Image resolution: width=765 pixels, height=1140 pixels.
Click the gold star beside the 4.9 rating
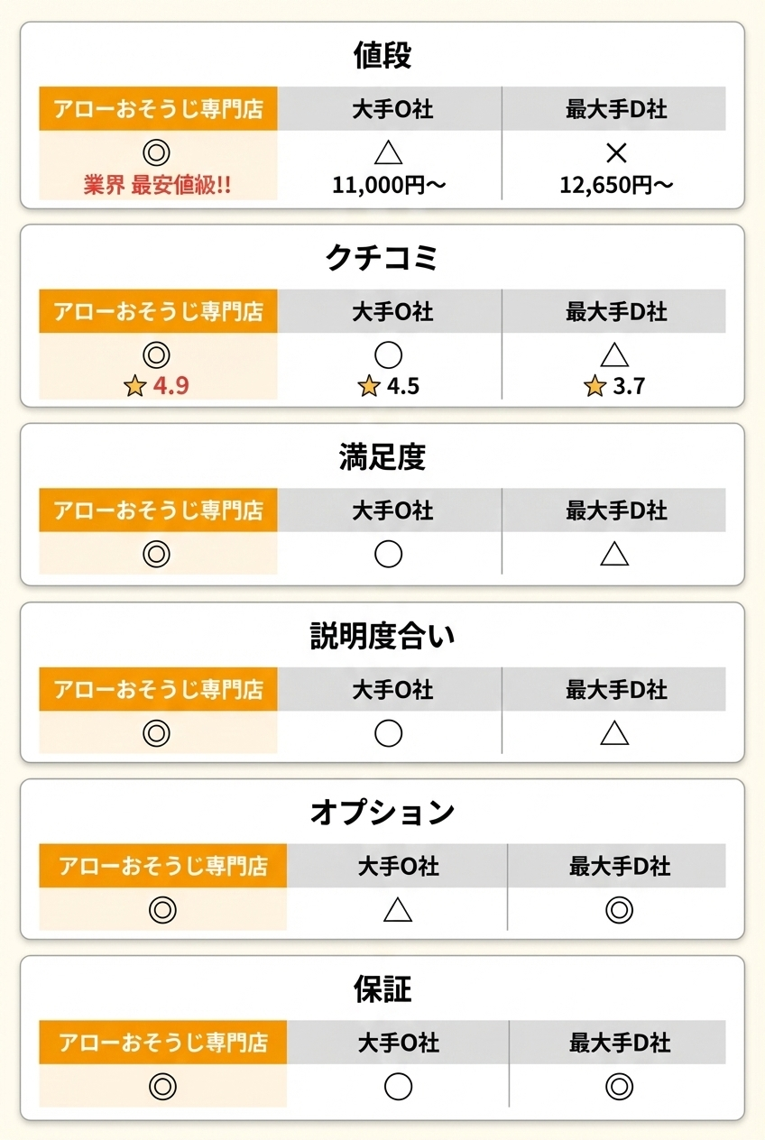point(135,387)
